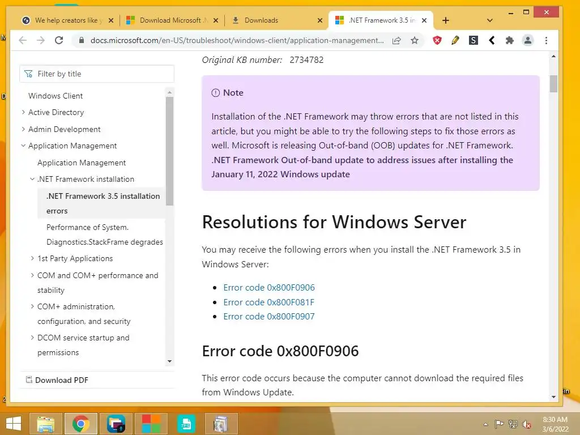Switch to 'We help creators like' tab
This screenshot has height=435, width=580.
tap(69, 20)
